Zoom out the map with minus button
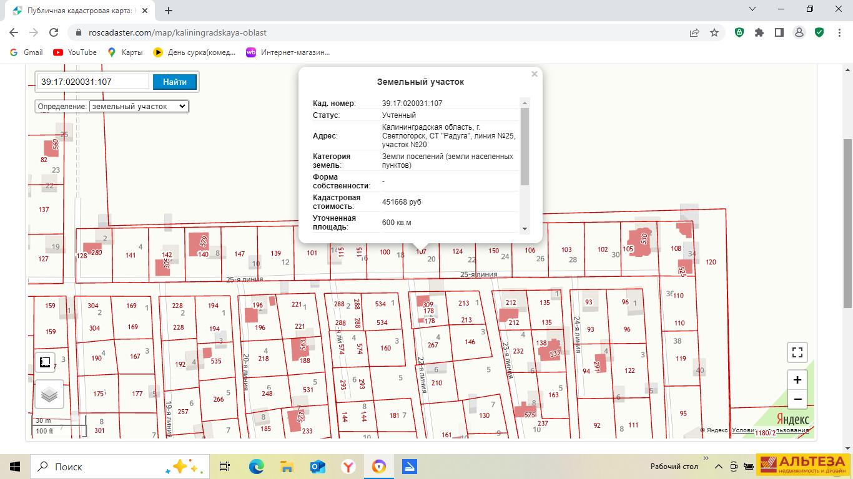The height and width of the screenshot is (479, 853). coord(797,399)
